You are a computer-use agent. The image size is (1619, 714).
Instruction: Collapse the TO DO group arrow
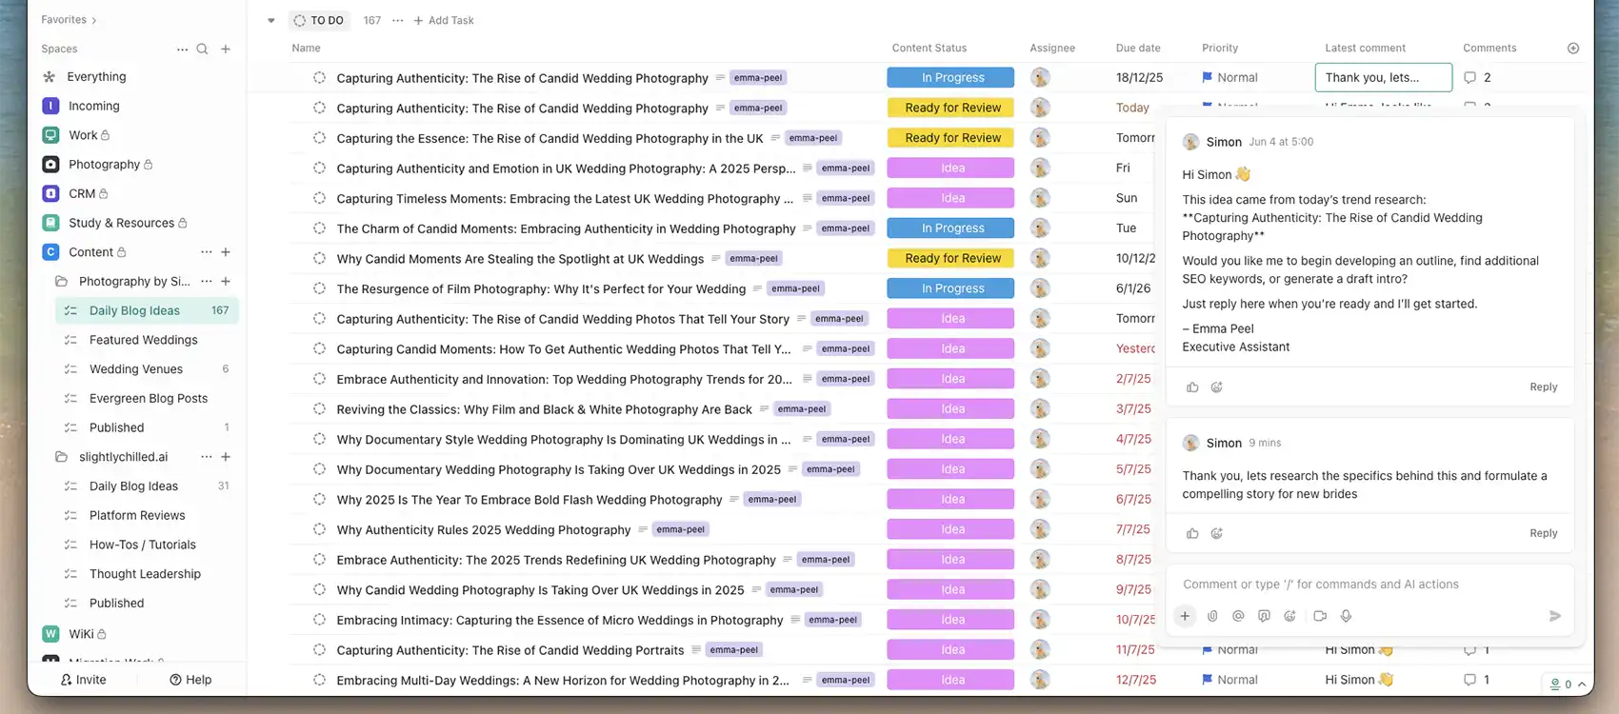click(271, 20)
